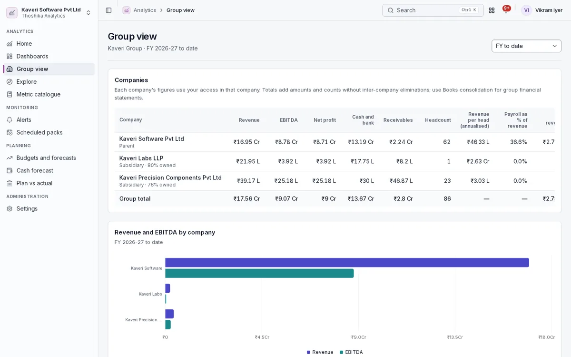The image size is (571, 357).
Task: Toggle EBITDA series in chart legend
Action: pyautogui.click(x=351, y=352)
